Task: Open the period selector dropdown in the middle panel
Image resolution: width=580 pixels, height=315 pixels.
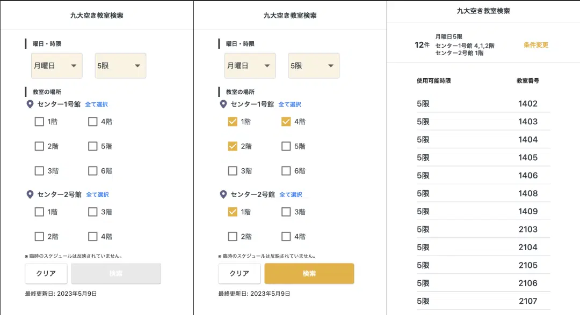Action: (314, 65)
